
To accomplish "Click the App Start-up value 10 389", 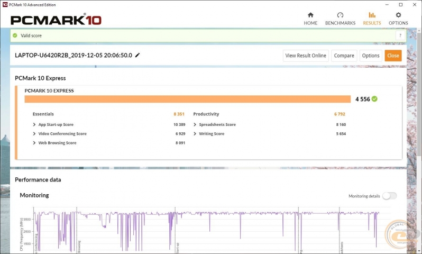I will point(179,124).
